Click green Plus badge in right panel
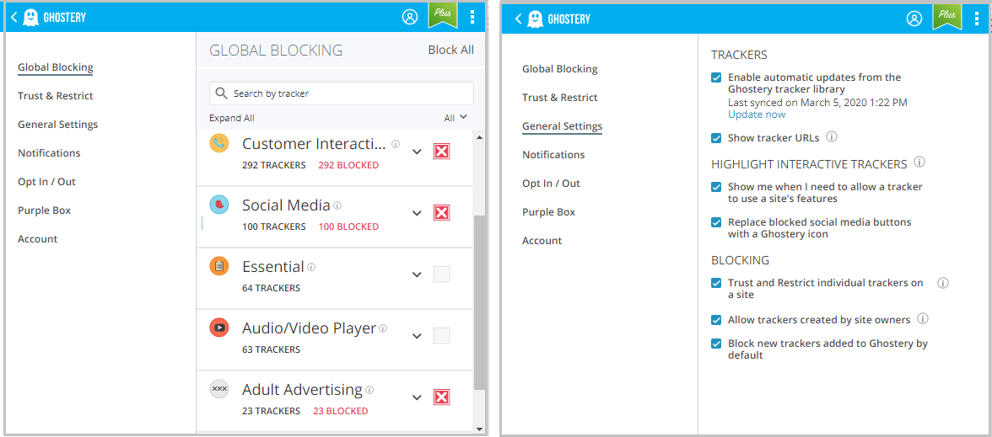 947,17
